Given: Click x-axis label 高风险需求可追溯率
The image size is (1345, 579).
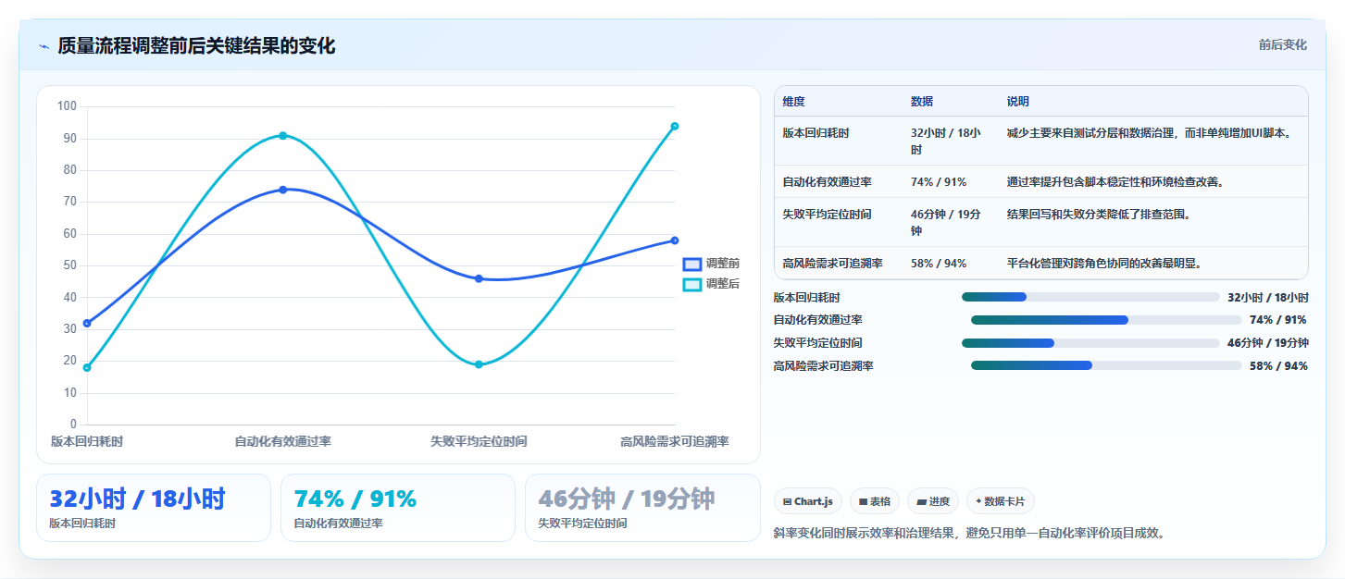Looking at the screenshot, I should pos(675,442).
